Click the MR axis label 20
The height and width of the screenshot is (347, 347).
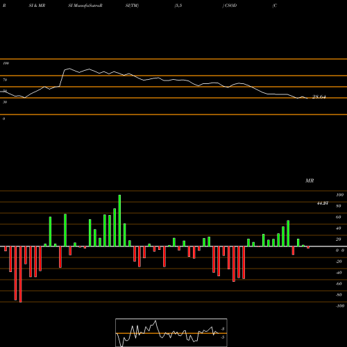tap(339, 239)
